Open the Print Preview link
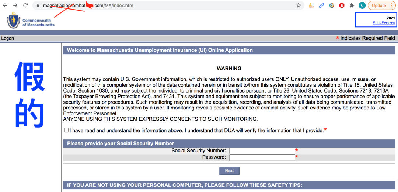 [384, 22]
